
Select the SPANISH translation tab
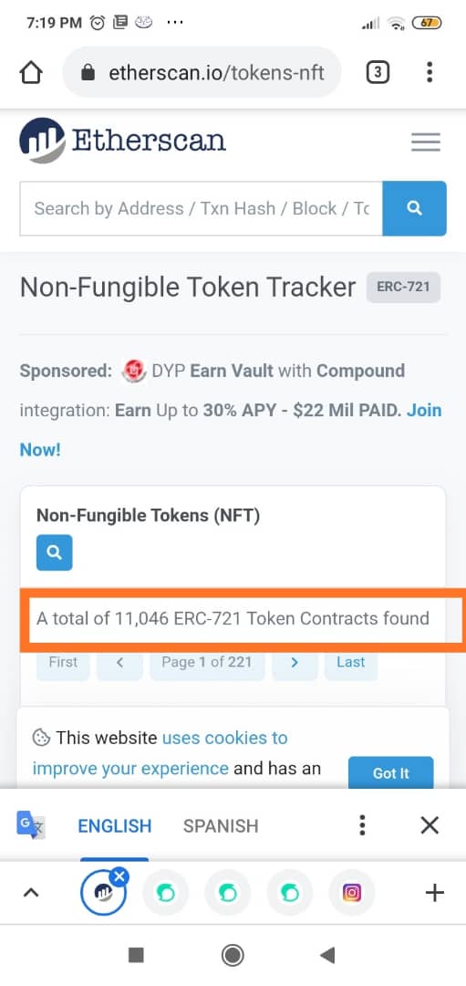pyautogui.click(x=221, y=825)
